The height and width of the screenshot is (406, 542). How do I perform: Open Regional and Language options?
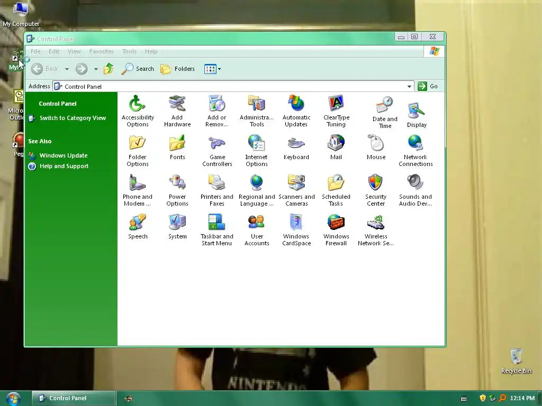click(257, 190)
